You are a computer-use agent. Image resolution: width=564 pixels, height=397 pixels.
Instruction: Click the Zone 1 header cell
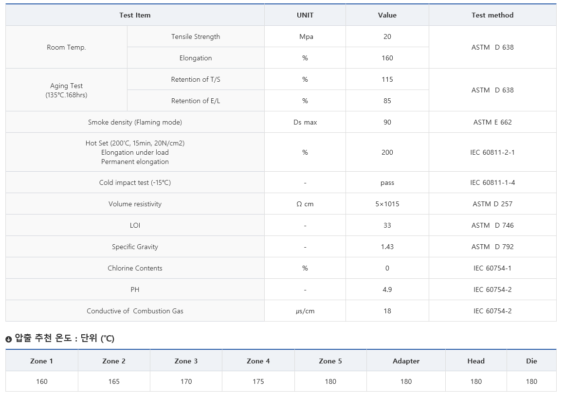click(42, 361)
